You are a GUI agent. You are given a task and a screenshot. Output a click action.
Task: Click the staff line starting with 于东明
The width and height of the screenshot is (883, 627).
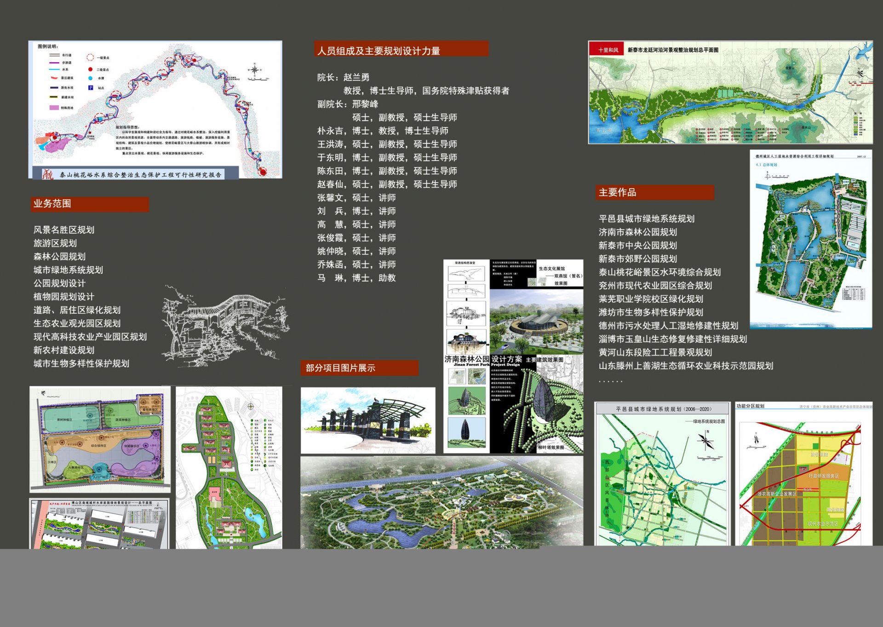[x=387, y=157]
